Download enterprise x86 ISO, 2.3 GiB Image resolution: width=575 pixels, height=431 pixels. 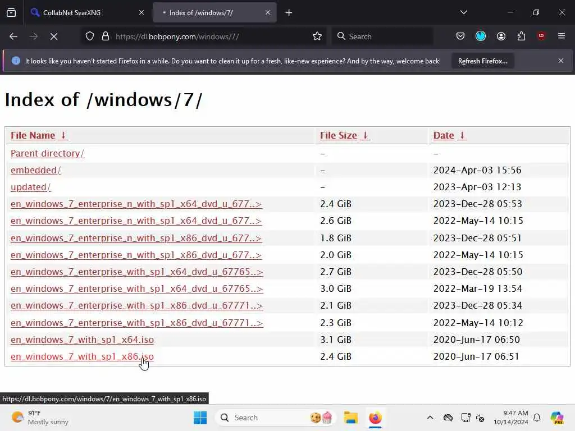click(137, 323)
